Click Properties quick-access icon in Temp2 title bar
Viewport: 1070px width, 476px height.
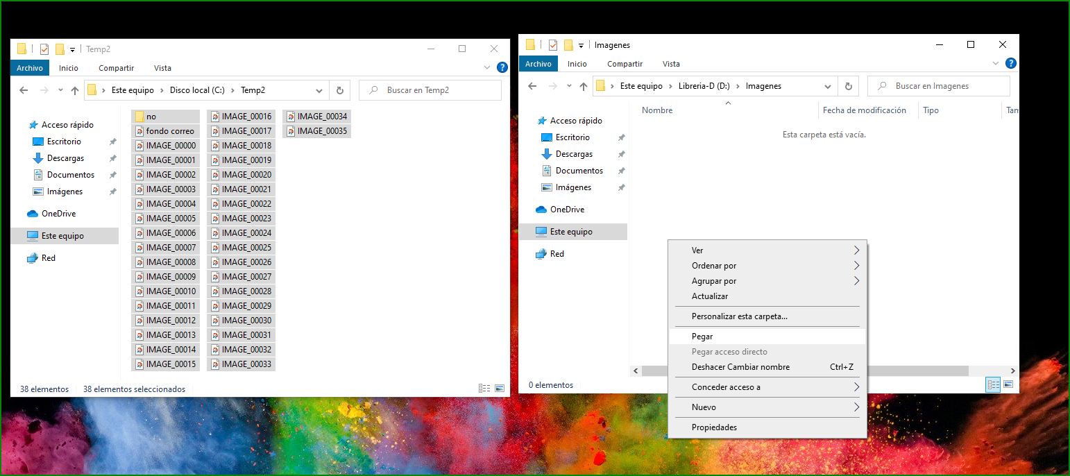click(x=44, y=49)
